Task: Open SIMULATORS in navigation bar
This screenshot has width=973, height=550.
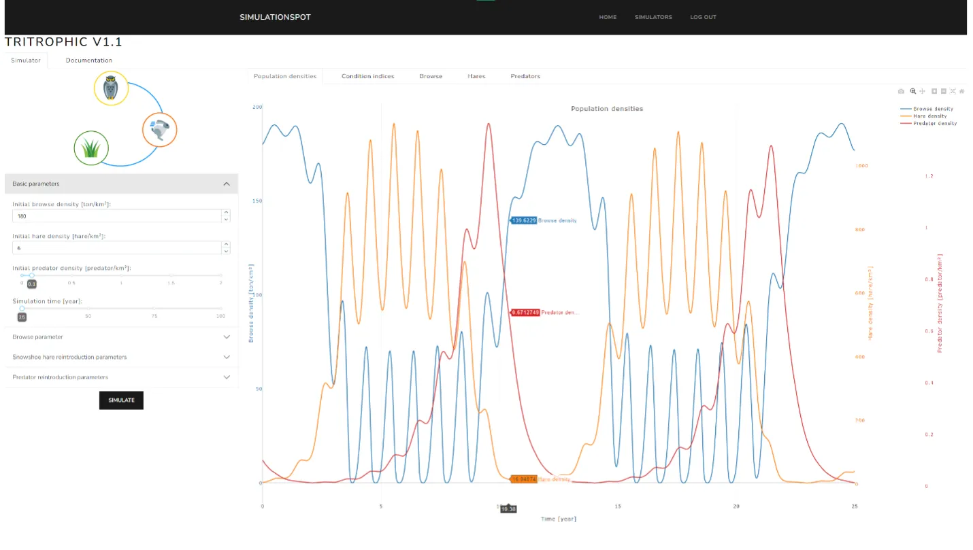Action: 653,17
